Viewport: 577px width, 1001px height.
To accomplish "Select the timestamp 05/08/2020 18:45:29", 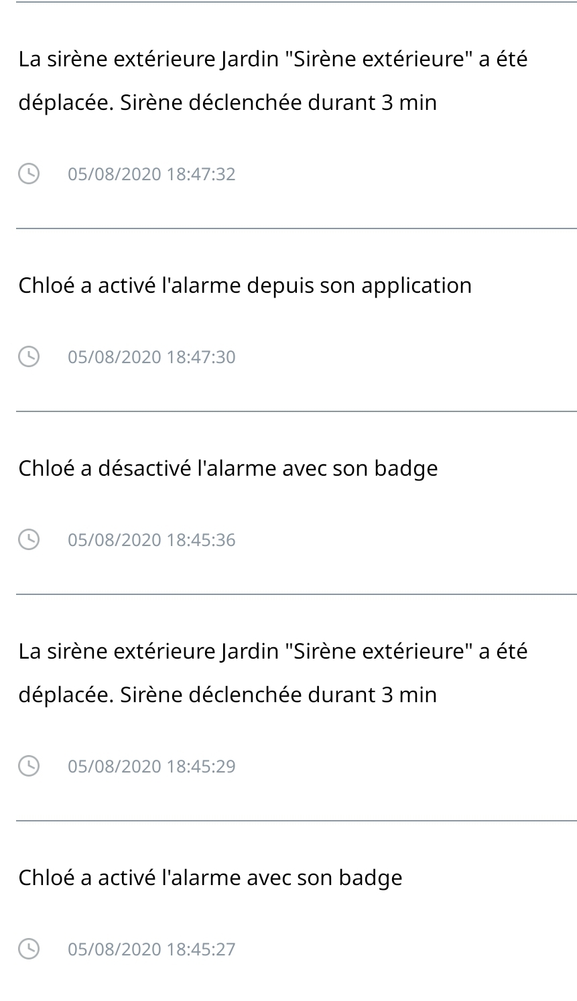I will point(151,766).
